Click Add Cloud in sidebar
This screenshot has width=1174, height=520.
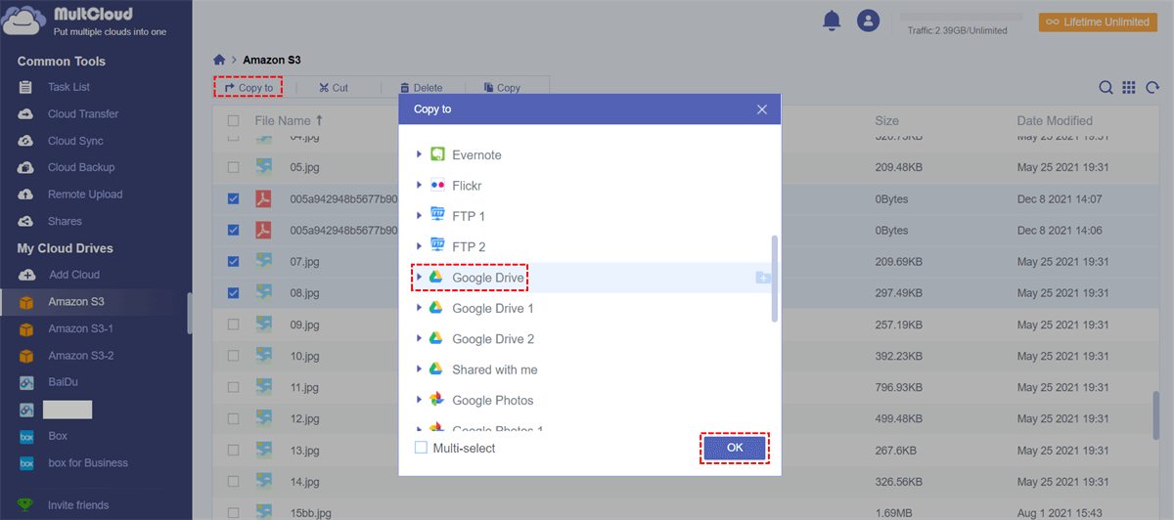pos(73,275)
